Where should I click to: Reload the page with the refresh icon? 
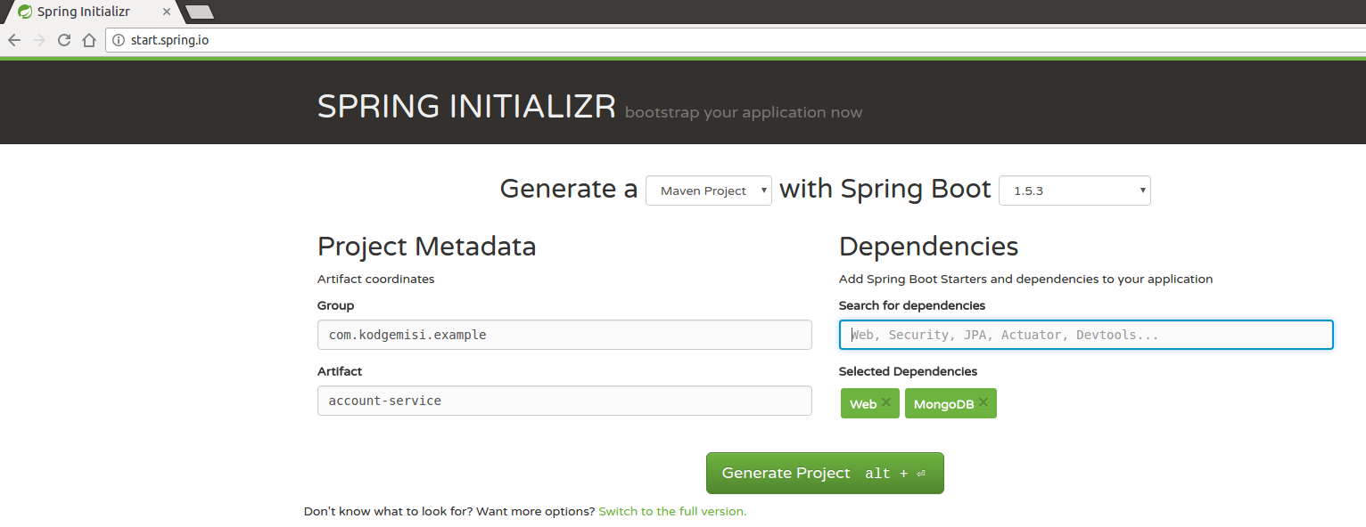point(64,40)
